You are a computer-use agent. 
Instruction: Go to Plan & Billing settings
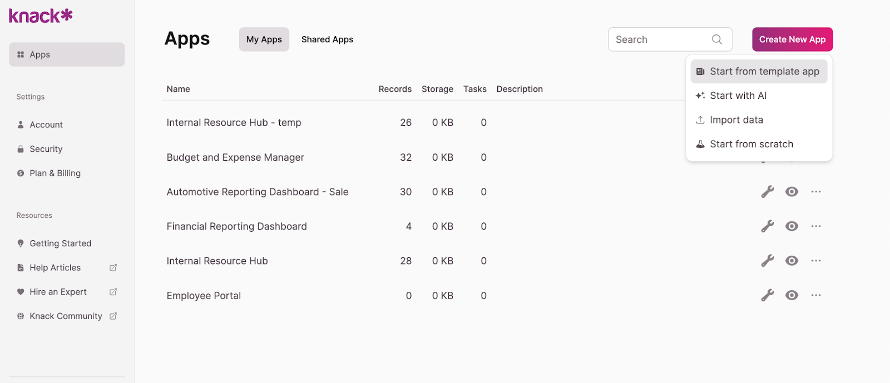coord(55,173)
